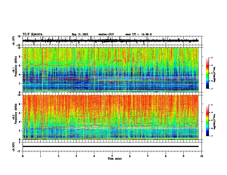Click time axis tick label "3"
The image size is (227, 175).
tap(76, 156)
